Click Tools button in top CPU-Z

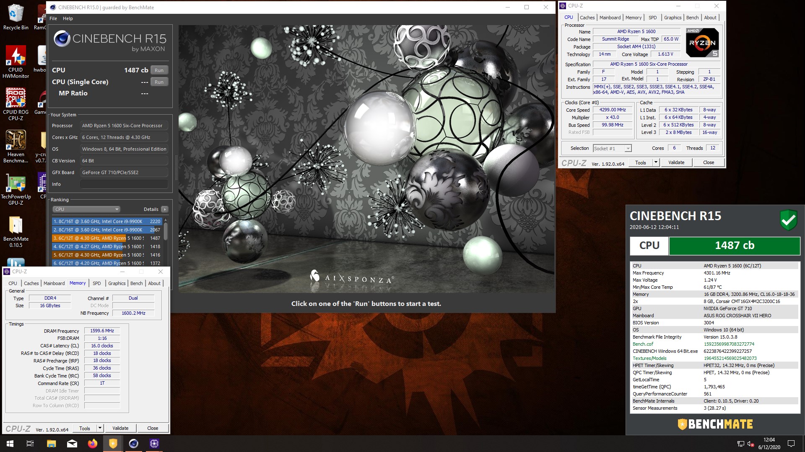(x=641, y=162)
